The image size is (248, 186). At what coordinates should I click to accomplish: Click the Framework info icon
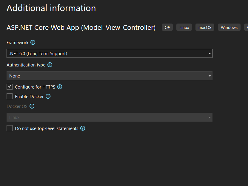click(x=33, y=42)
